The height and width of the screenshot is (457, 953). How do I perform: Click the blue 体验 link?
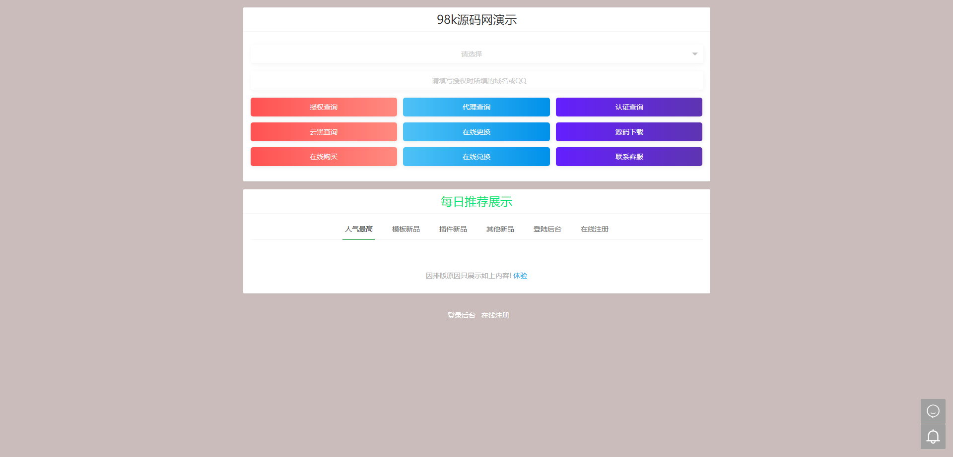(520, 276)
